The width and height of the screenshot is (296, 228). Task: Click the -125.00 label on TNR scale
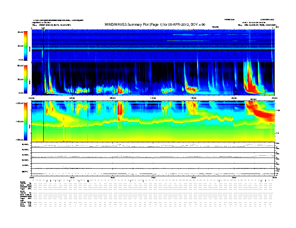tap(19, 103)
